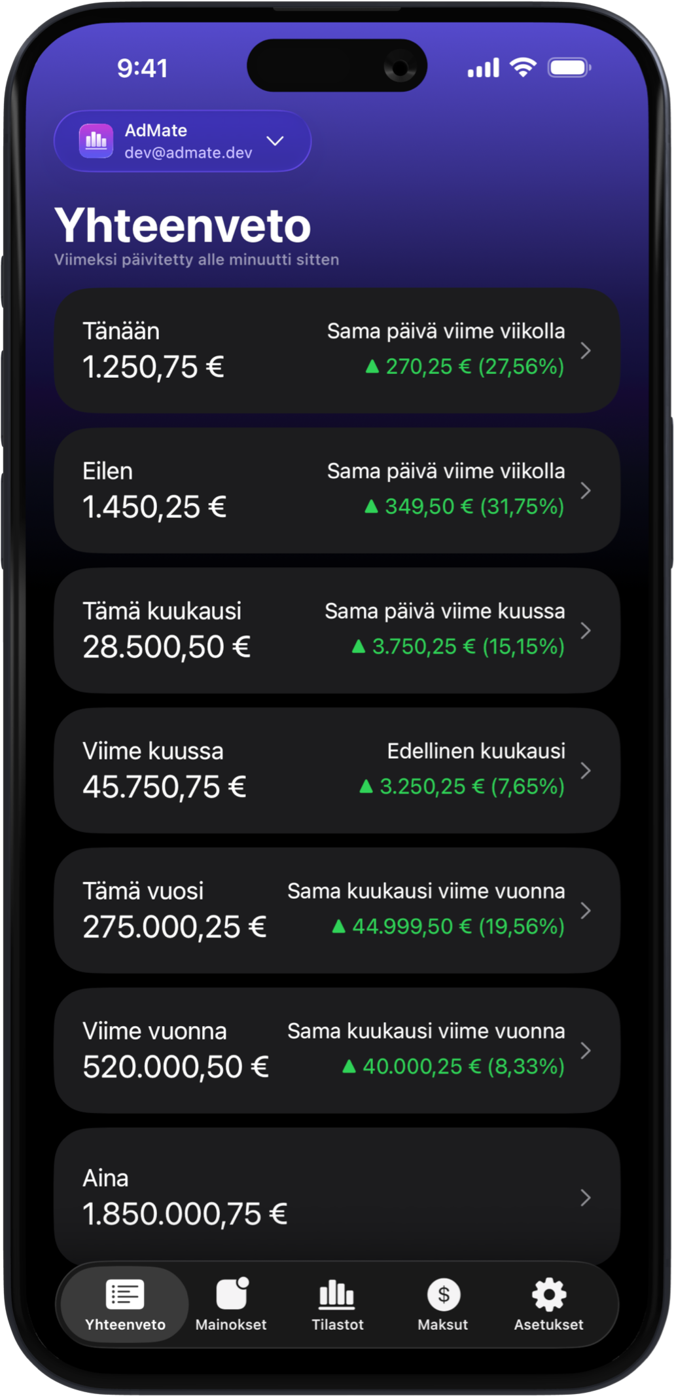Screen dimensions: 674x1396
Task: Open the Mainokset tab icon
Action: (232, 1293)
